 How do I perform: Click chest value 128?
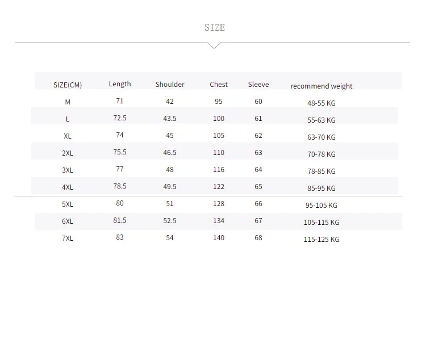[219, 204]
